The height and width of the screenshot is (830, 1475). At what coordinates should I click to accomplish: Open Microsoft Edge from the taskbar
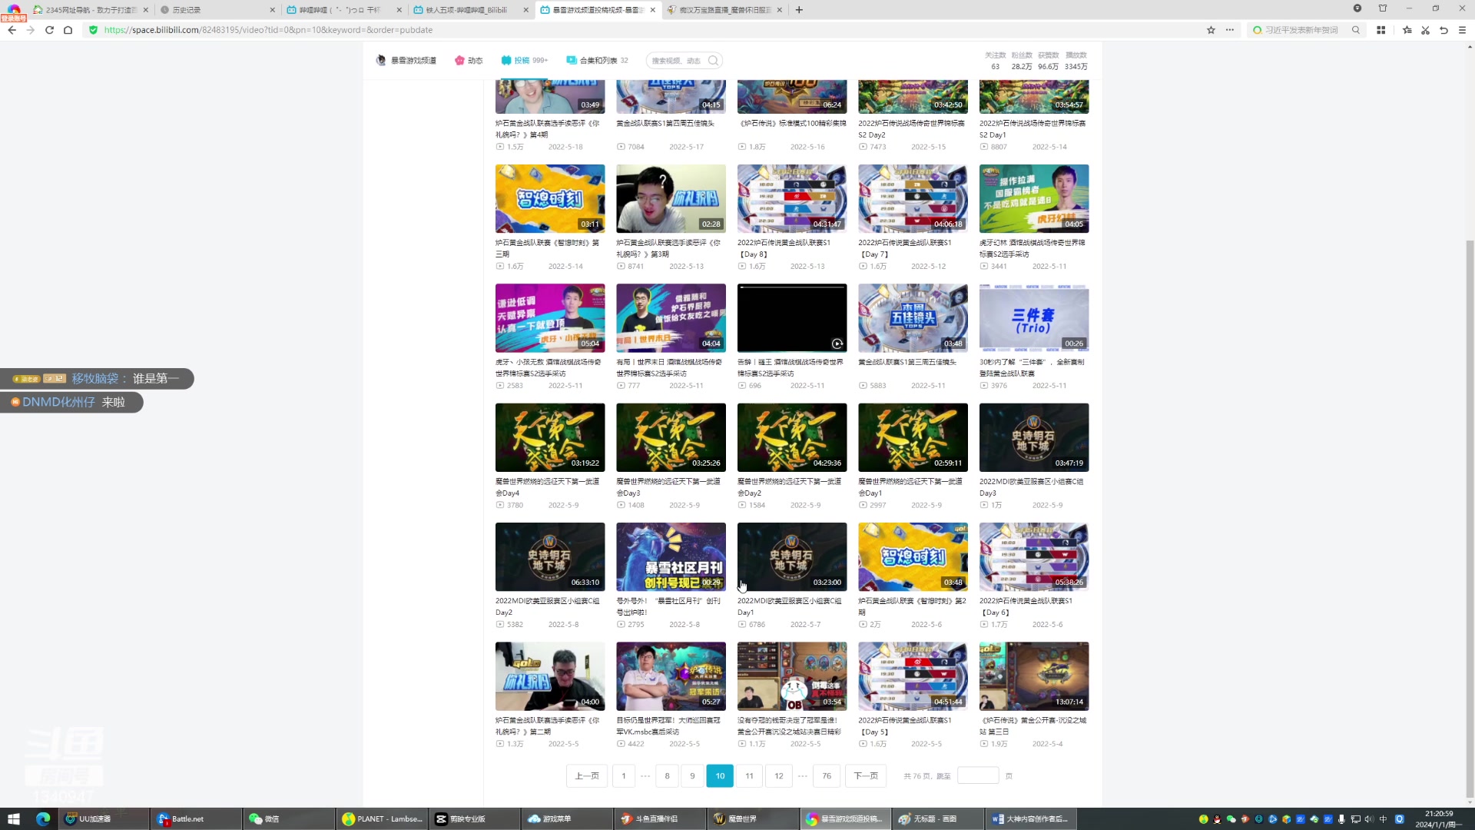(x=43, y=818)
